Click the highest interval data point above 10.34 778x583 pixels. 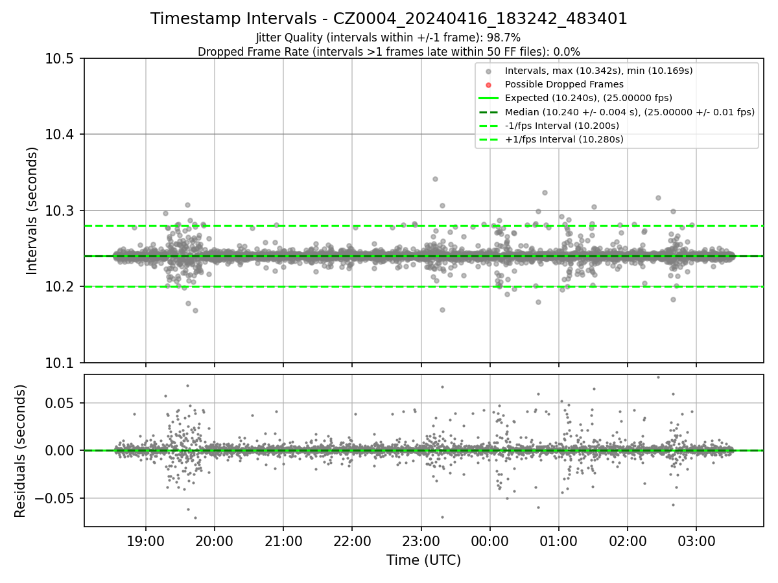[435, 179]
